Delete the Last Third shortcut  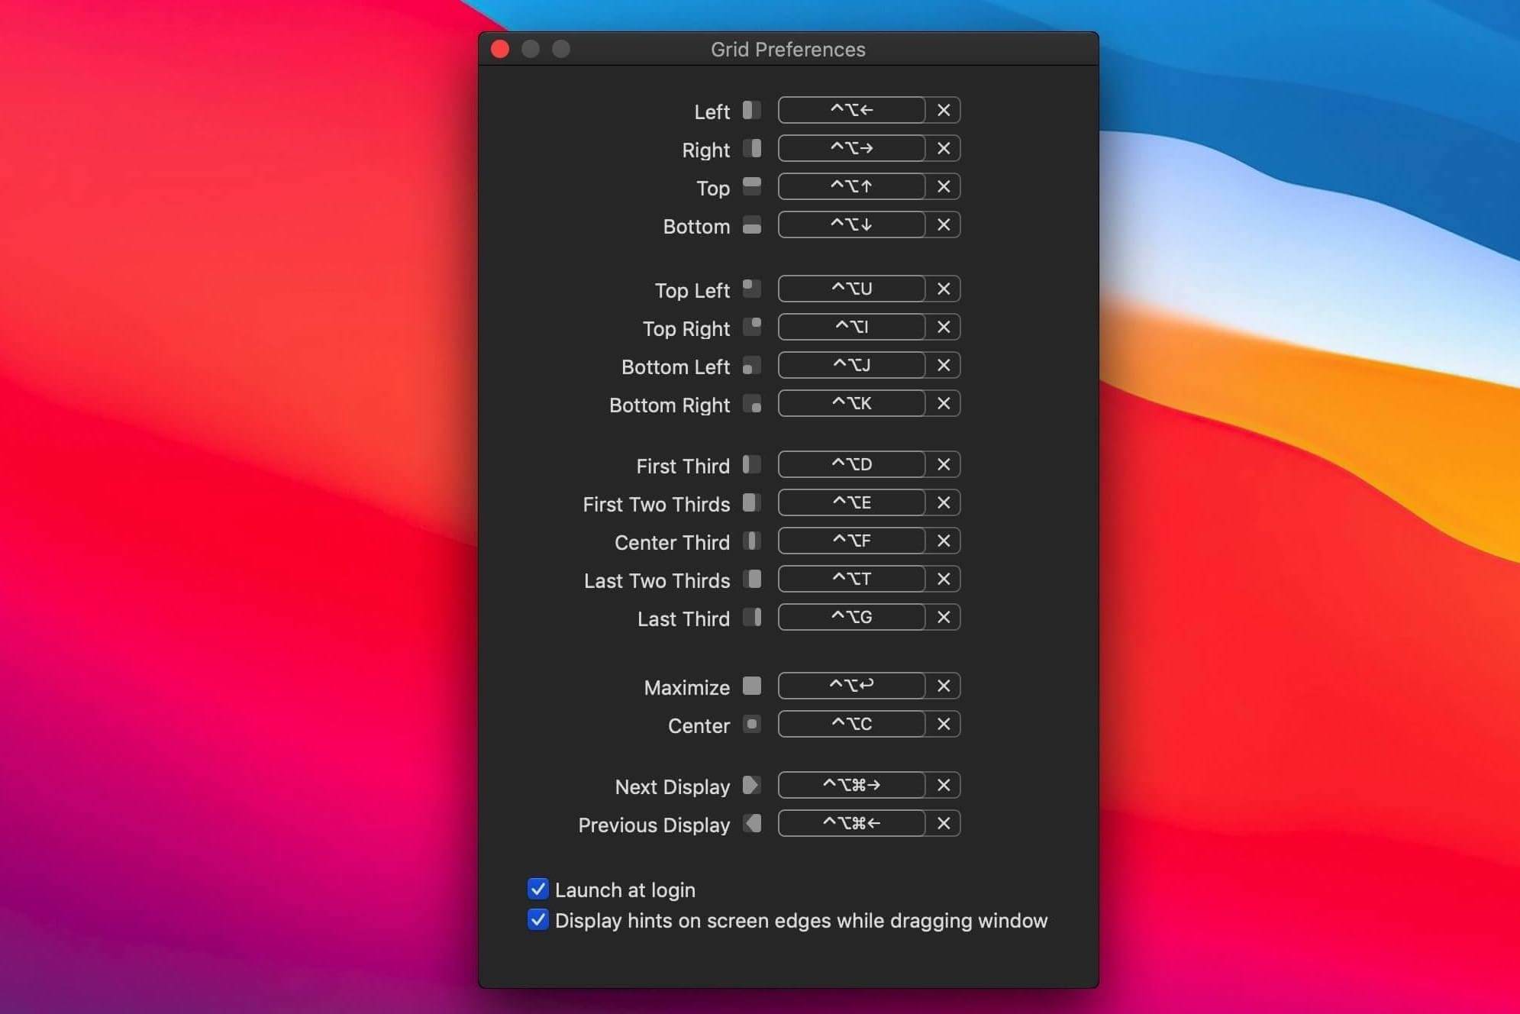click(944, 618)
